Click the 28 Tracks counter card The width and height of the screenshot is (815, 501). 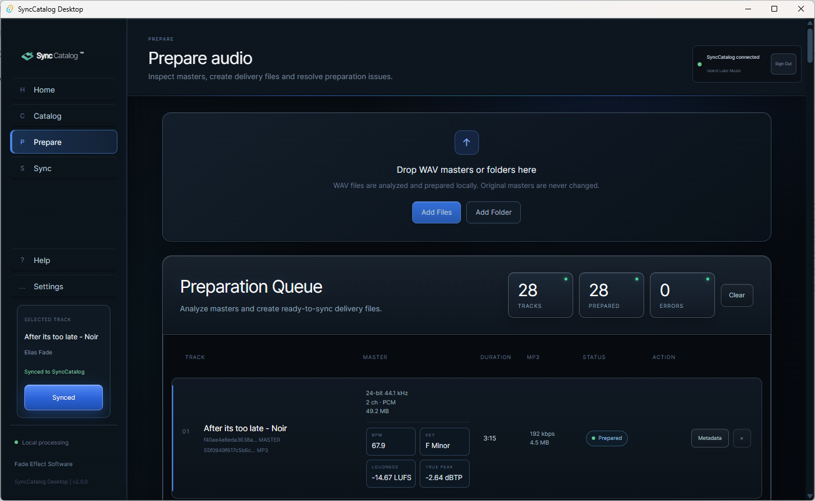541,295
